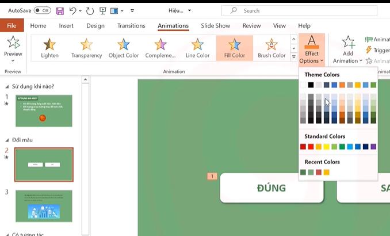Click the slide layout toggle icon in toolbar
The height and width of the screenshot is (236, 390).
114,11
